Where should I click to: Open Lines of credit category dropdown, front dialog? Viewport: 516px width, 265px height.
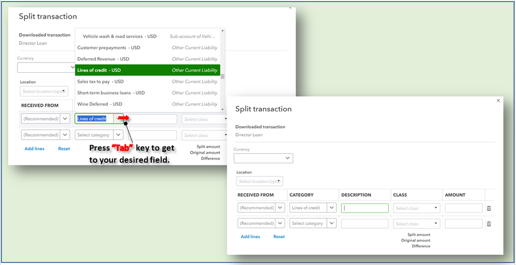pos(332,208)
